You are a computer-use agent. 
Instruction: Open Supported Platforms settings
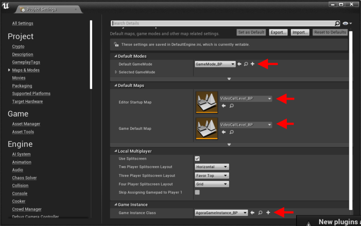pyautogui.click(x=31, y=94)
